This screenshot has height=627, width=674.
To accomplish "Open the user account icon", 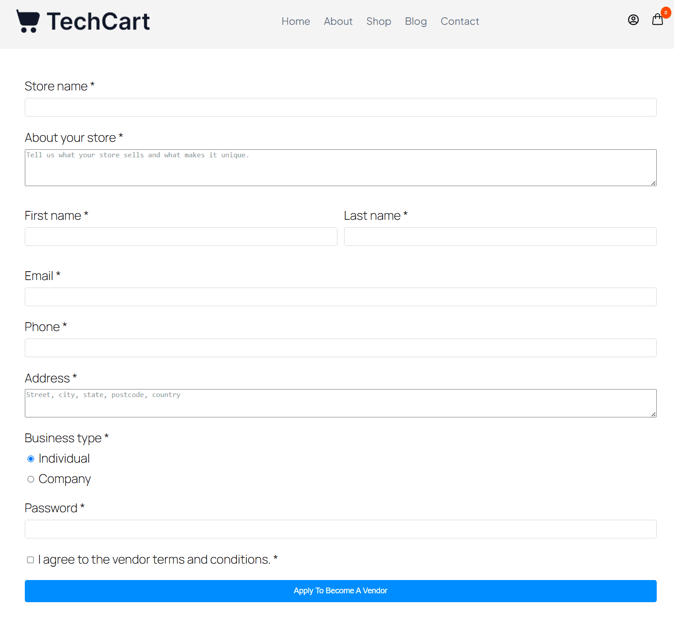I will (x=633, y=20).
